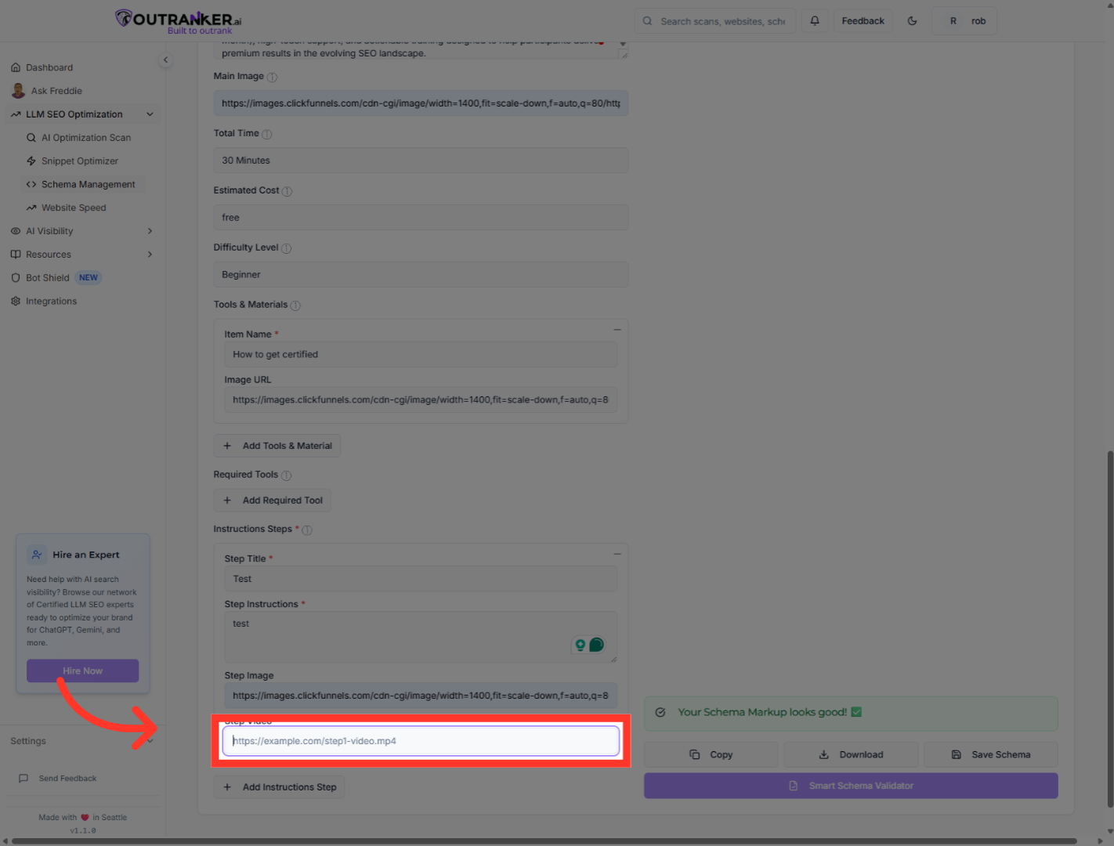Click the Item Name field

tap(421, 355)
